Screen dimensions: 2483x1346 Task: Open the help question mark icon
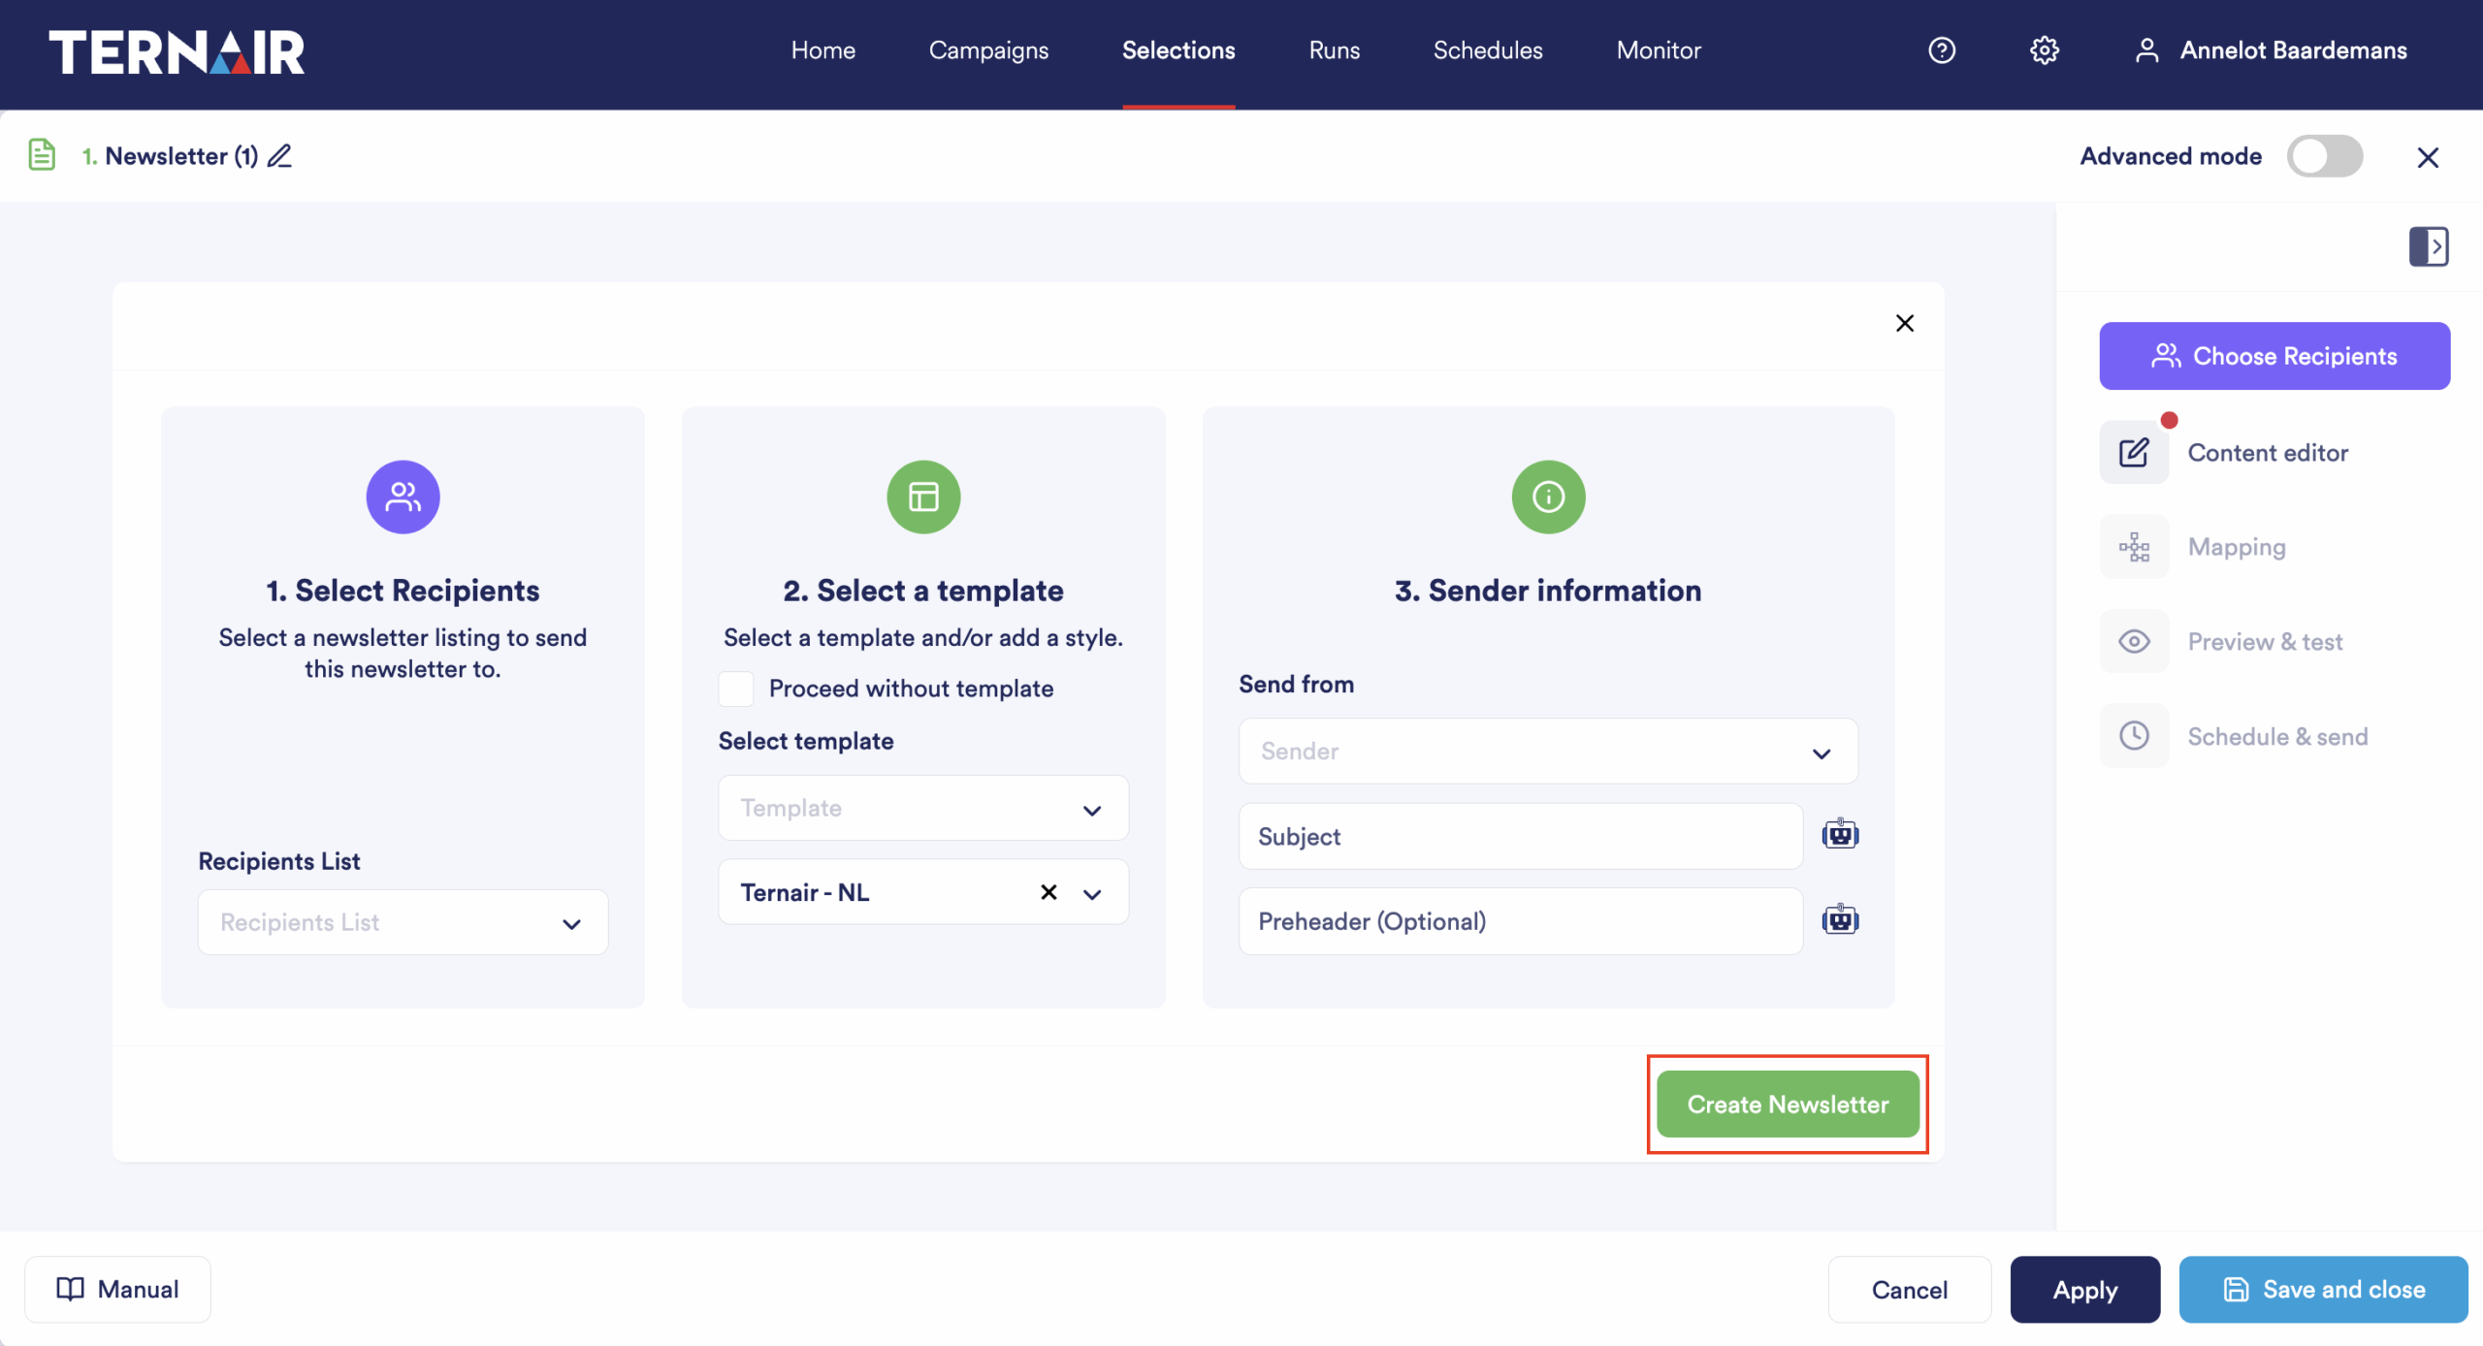pos(1942,50)
